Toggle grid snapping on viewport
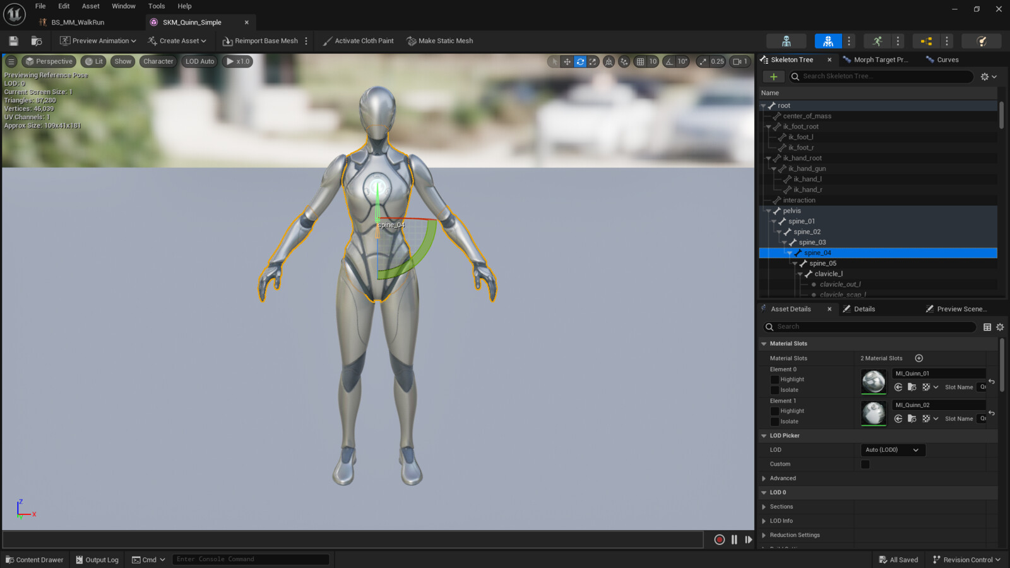The width and height of the screenshot is (1010, 568). (640, 61)
